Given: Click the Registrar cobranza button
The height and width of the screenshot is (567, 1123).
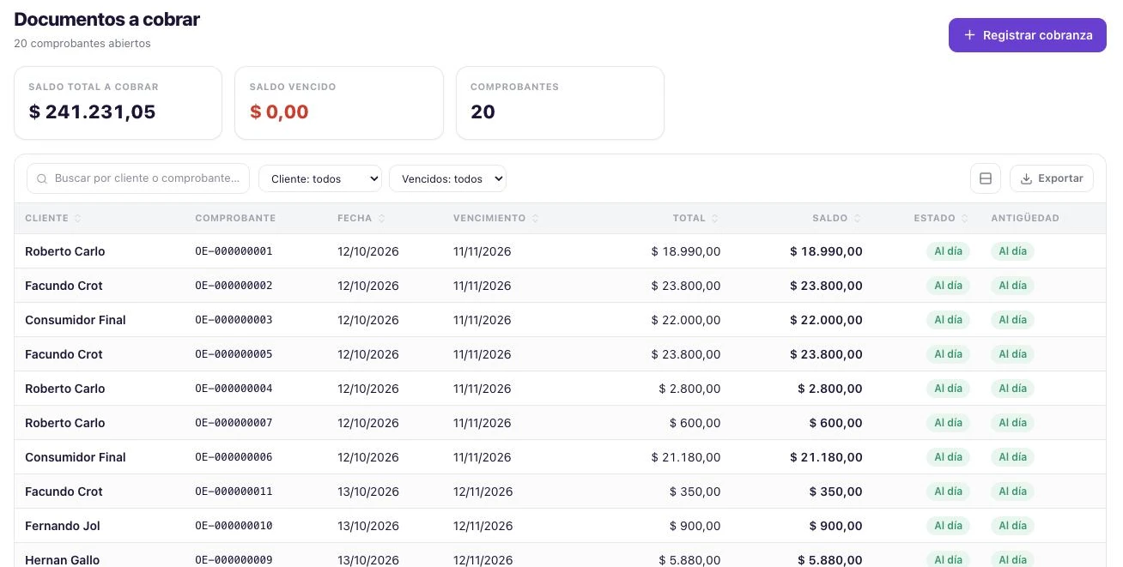Looking at the screenshot, I should [x=1027, y=35].
